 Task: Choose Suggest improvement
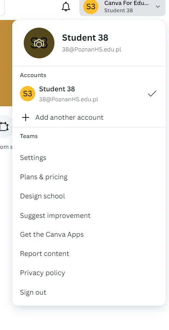pyautogui.click(x=55, y=216)
